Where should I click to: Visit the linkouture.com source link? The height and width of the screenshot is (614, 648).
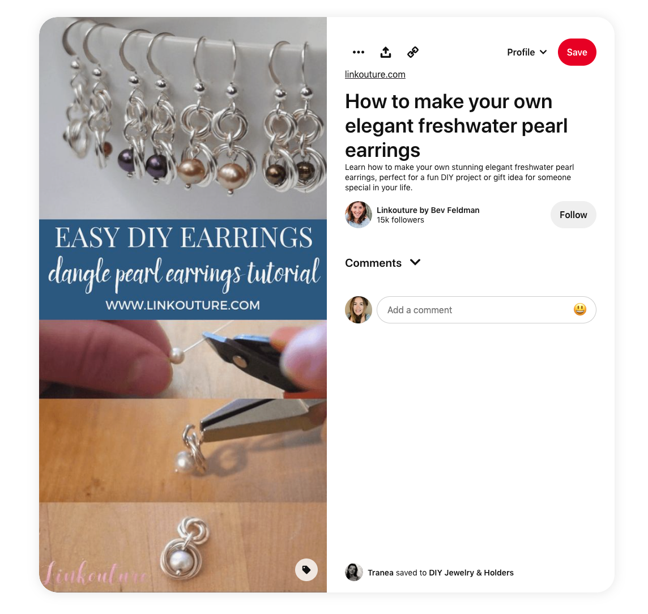pos(375,74)
